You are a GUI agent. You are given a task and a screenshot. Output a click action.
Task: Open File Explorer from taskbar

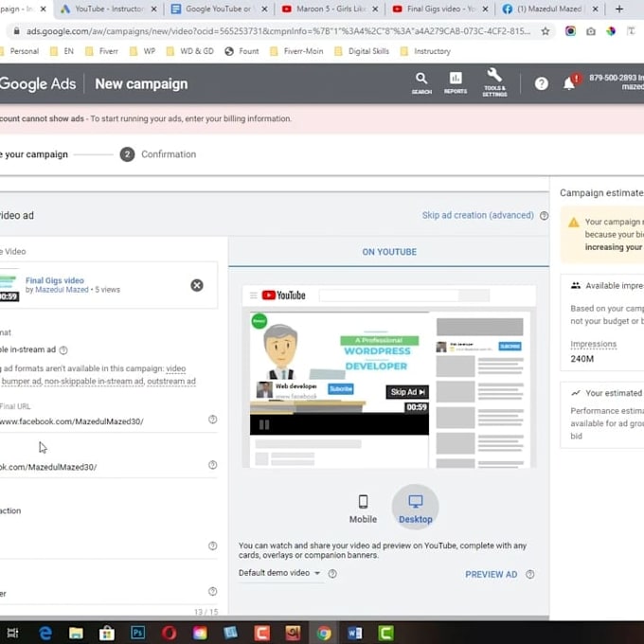pos(76,633)
